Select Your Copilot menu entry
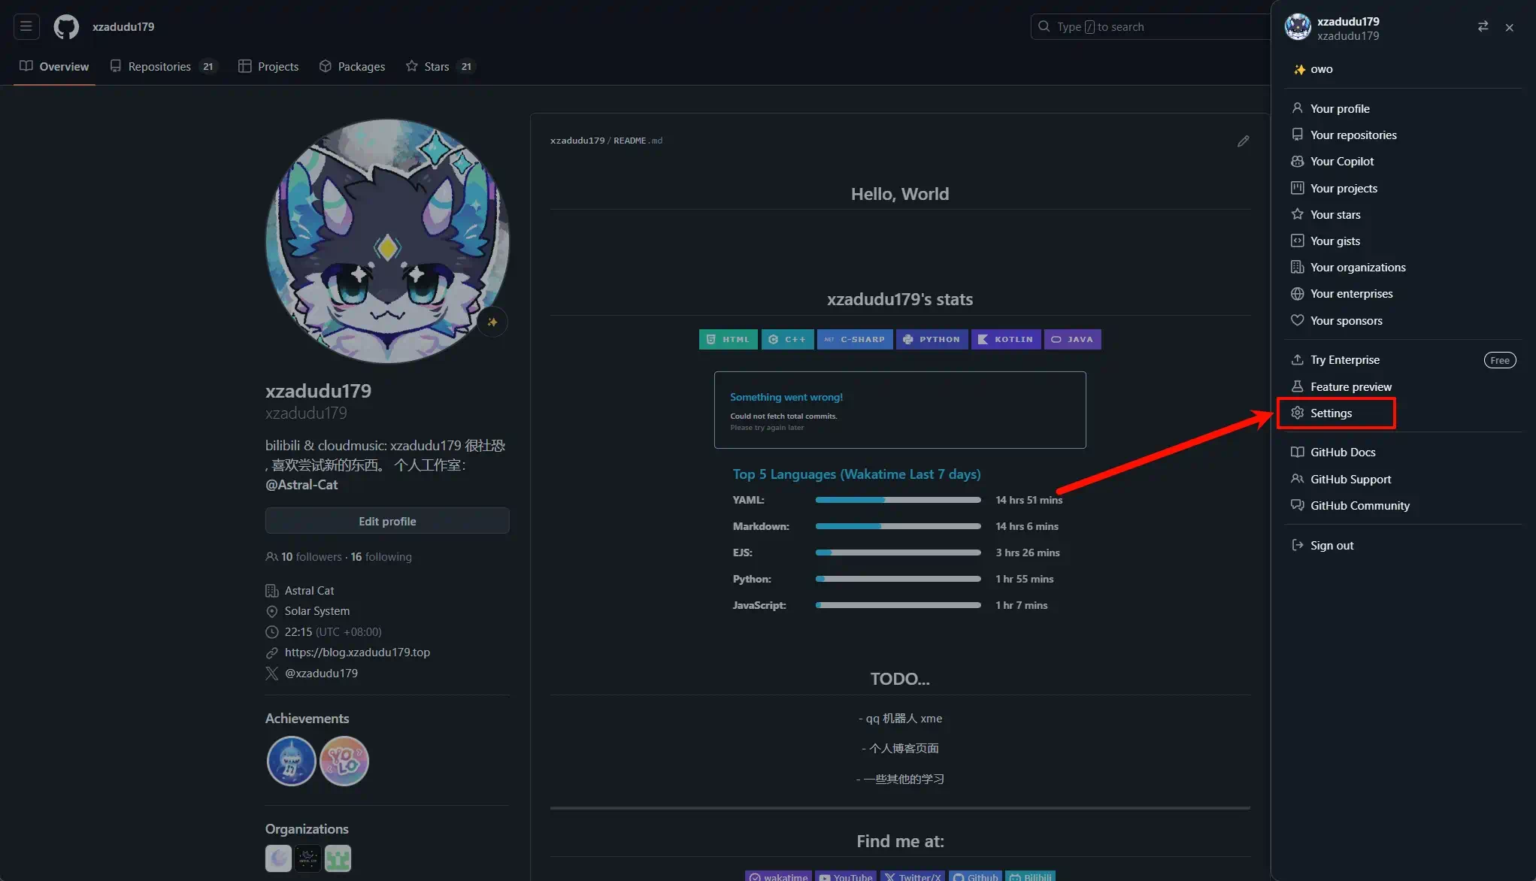 (1341, 162)
